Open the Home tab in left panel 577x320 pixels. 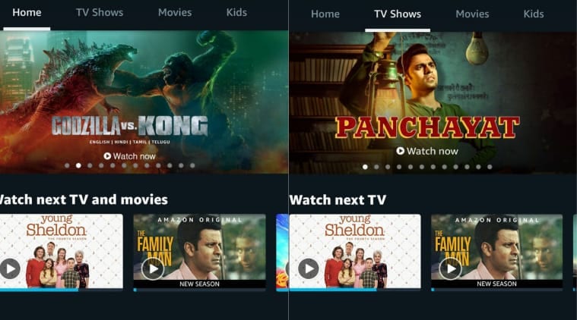(27, 12)
